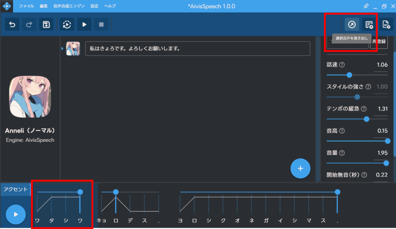The width and height of the screenshot is (396, 229).
Task: Undo the last edit
Action: (x=12, y=24)
